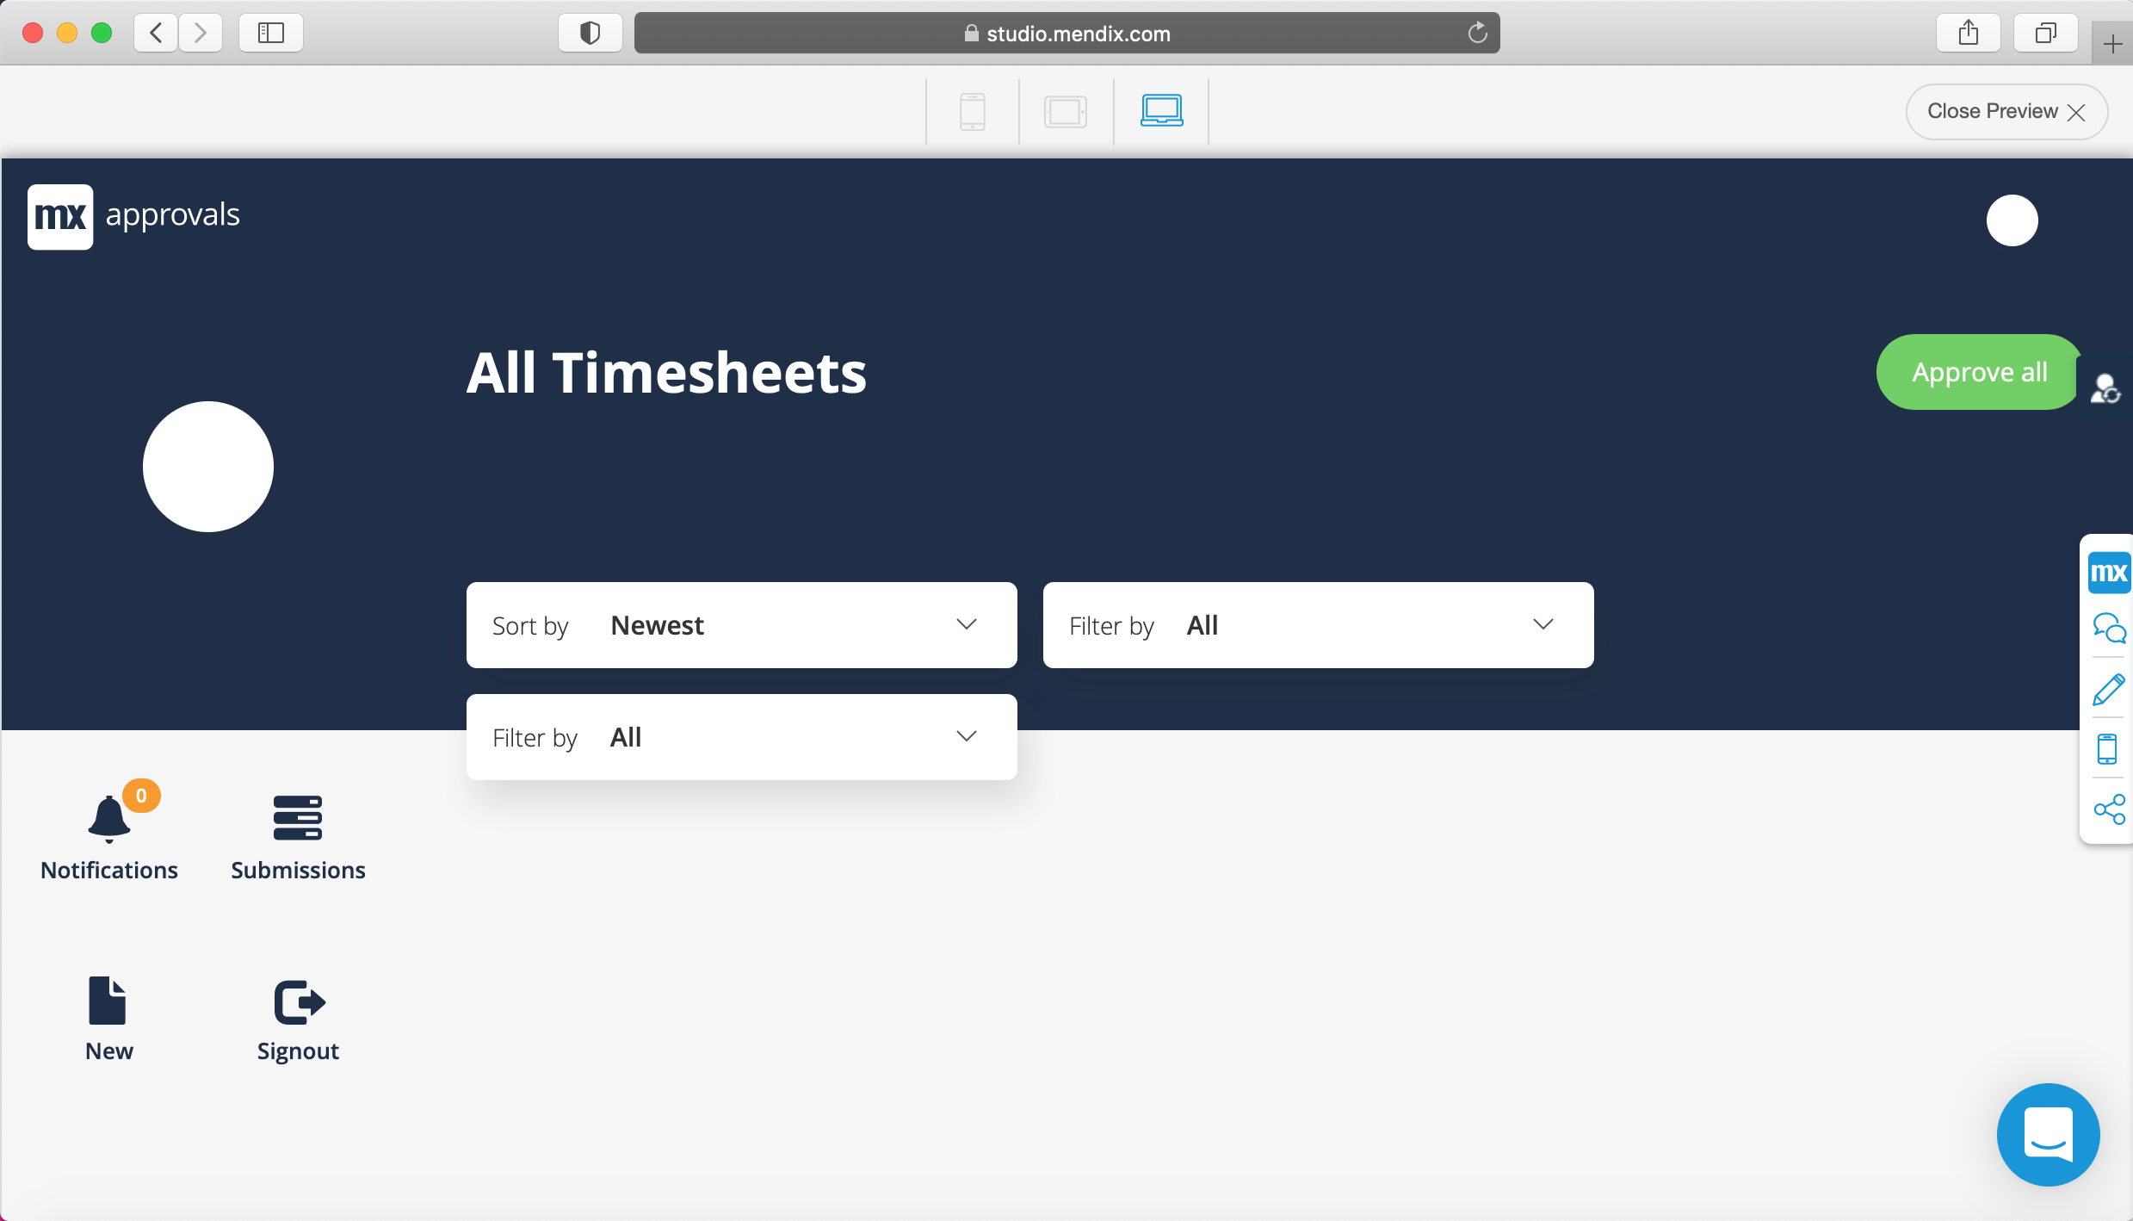Open the blue chat support bubble
Image resolution: width=2133 pixels, height=1221 pixels.
[2048, 1134]
